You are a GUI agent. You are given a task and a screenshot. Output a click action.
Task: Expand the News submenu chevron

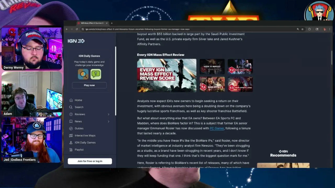pyautogui.click(x=109, y=121)
